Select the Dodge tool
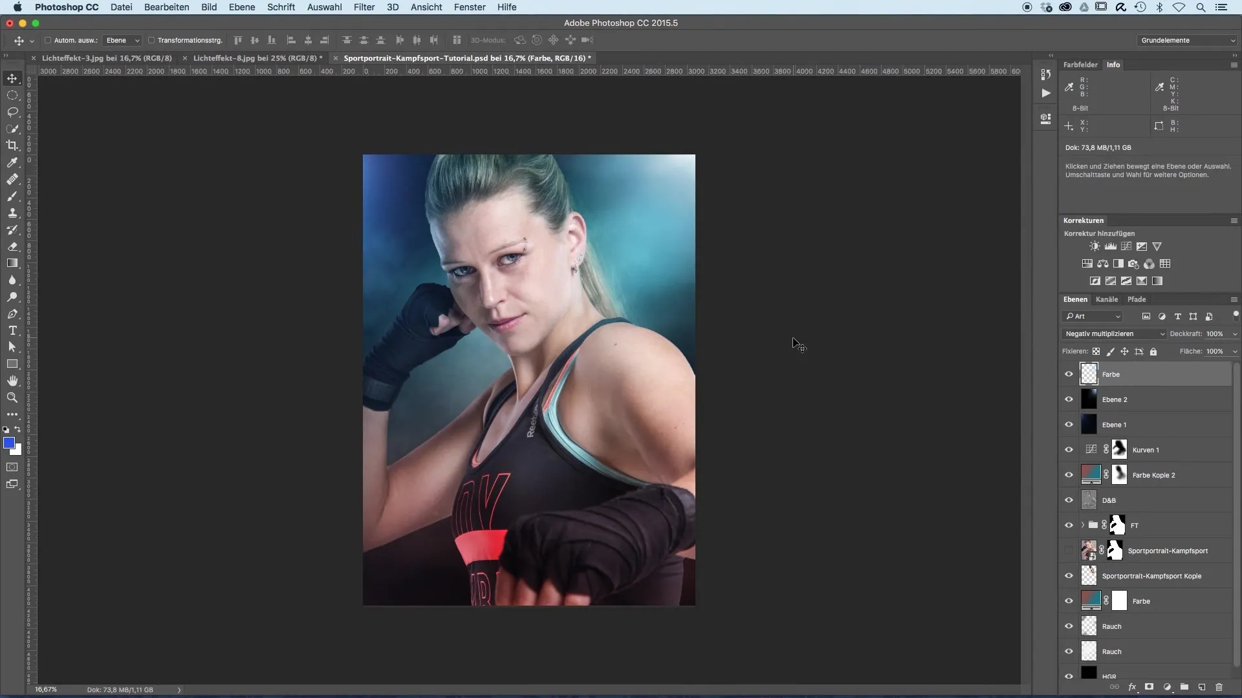The height and width of the screenshot is (698, 1242). point(12,297)
